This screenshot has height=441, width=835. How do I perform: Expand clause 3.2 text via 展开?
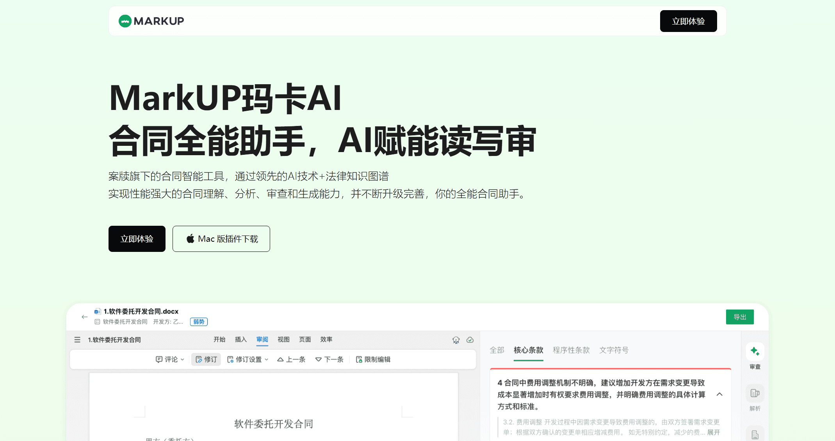[713, 432]
